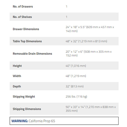Select the WARNING label text

tap(20, 121)
